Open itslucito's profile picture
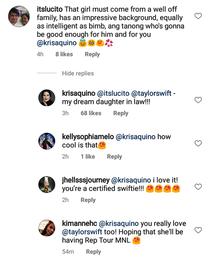215x257 pixels. [x=18, y=16]
